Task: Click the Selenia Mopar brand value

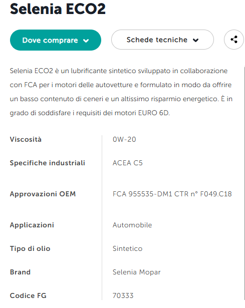Action: (x=137, y=272)
